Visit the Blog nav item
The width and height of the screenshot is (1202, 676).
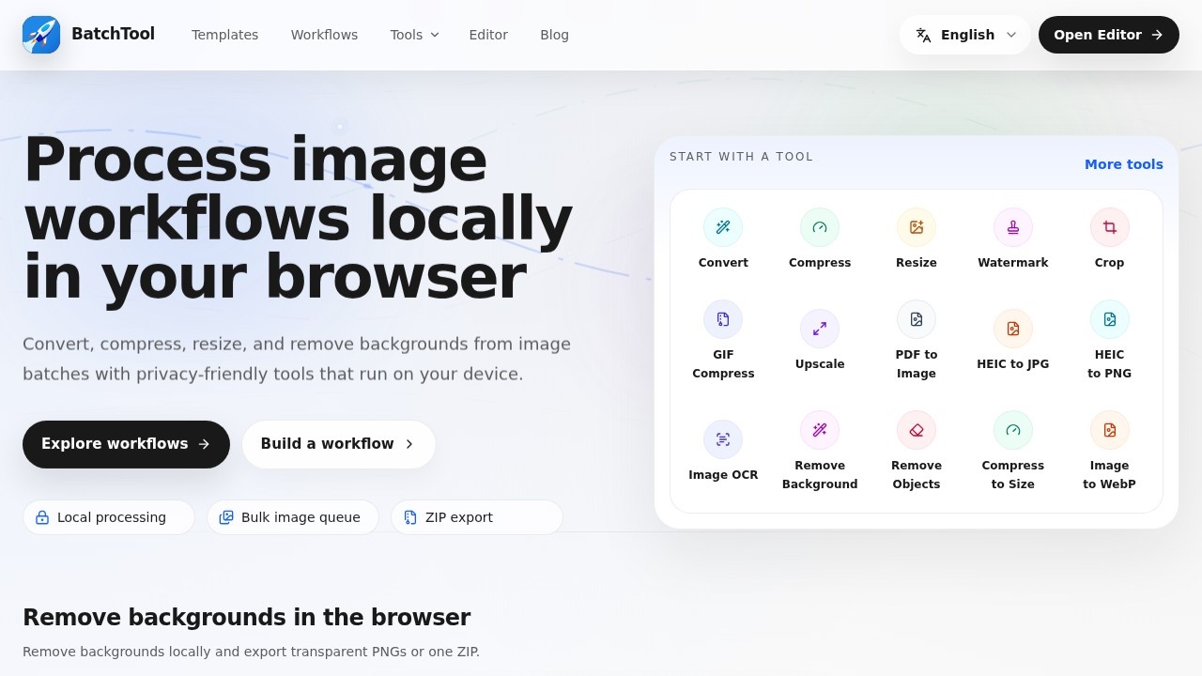click(x=554, y=35)
